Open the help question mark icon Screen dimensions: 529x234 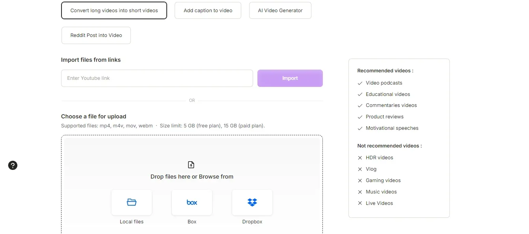click(x=13, y=165)
